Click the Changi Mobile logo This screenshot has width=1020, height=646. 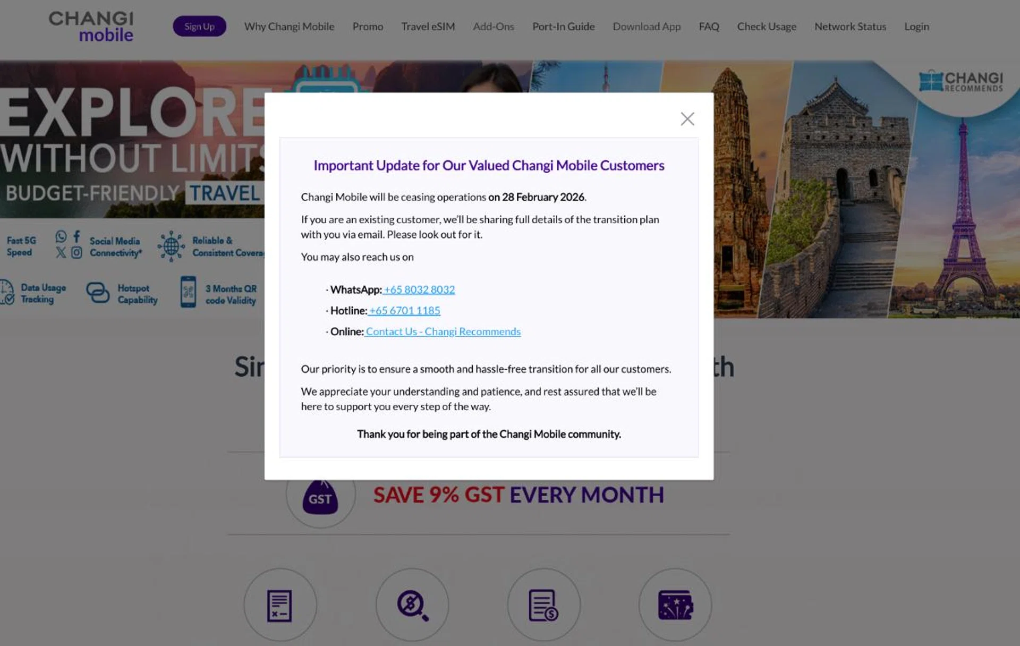point(91,27)
